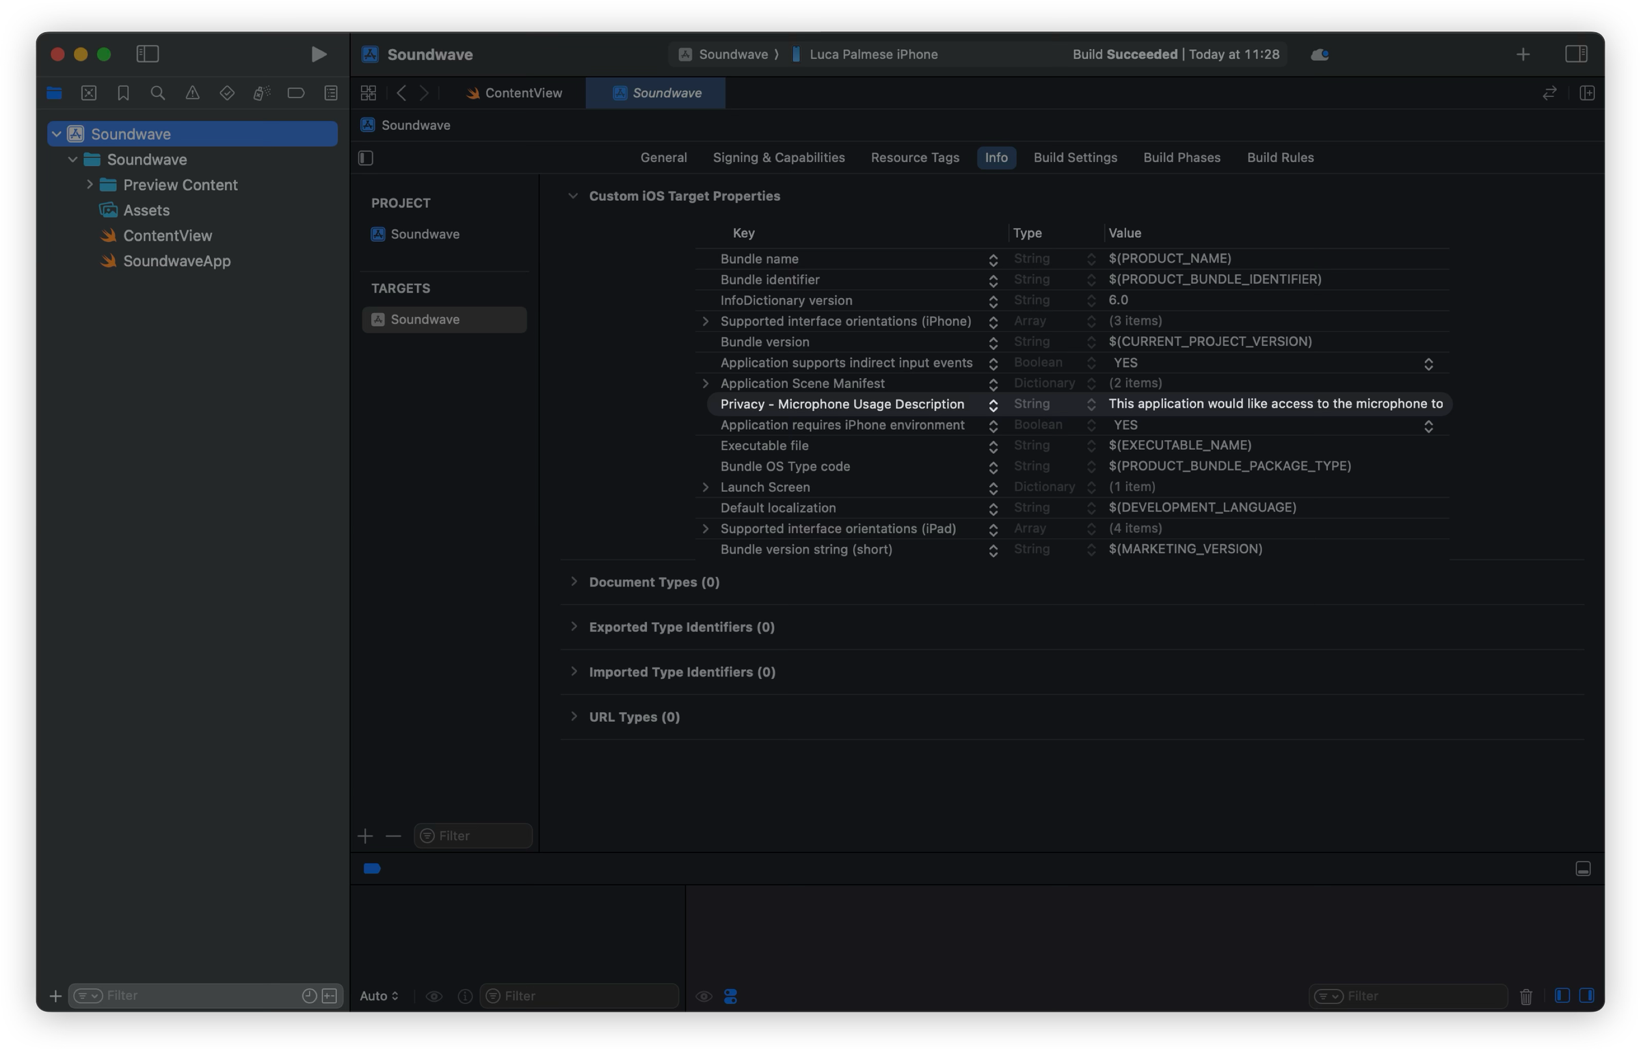Hide the debug area panel
Screen dimensions: 1641x1052
1584,868
